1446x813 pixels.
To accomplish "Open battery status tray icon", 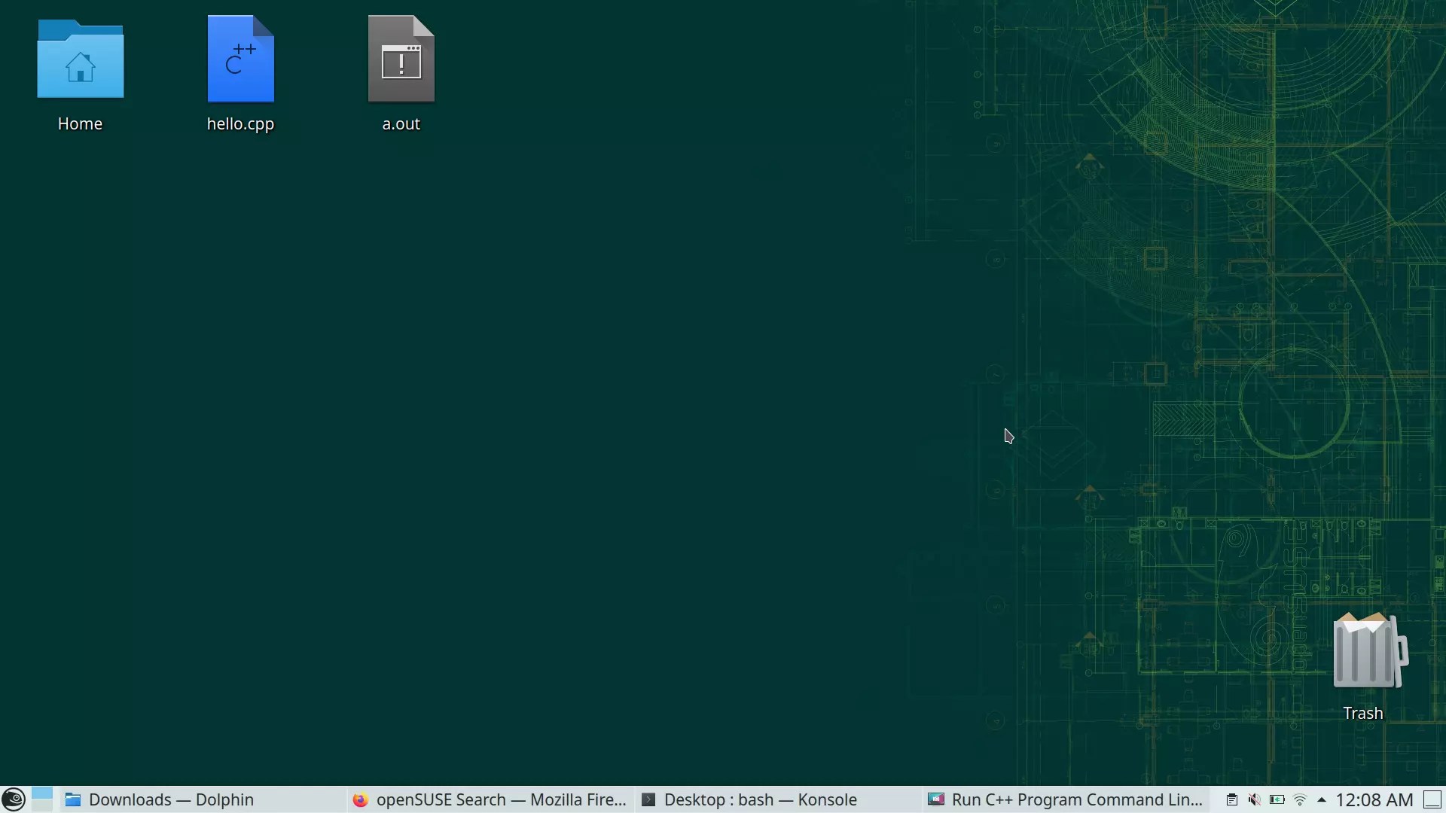I will [x=1277, y=799].
